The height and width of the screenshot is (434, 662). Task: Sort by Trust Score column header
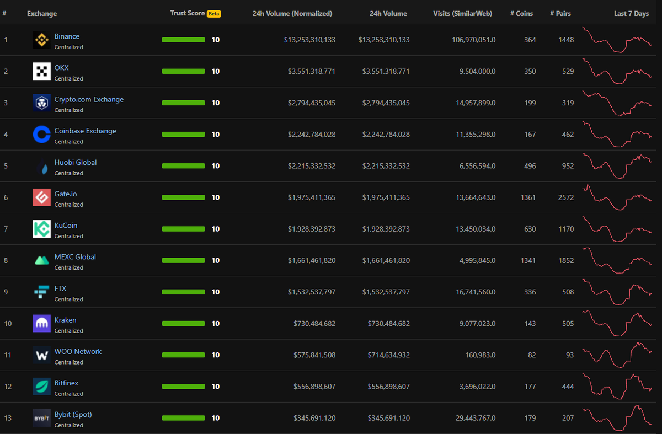188,13
